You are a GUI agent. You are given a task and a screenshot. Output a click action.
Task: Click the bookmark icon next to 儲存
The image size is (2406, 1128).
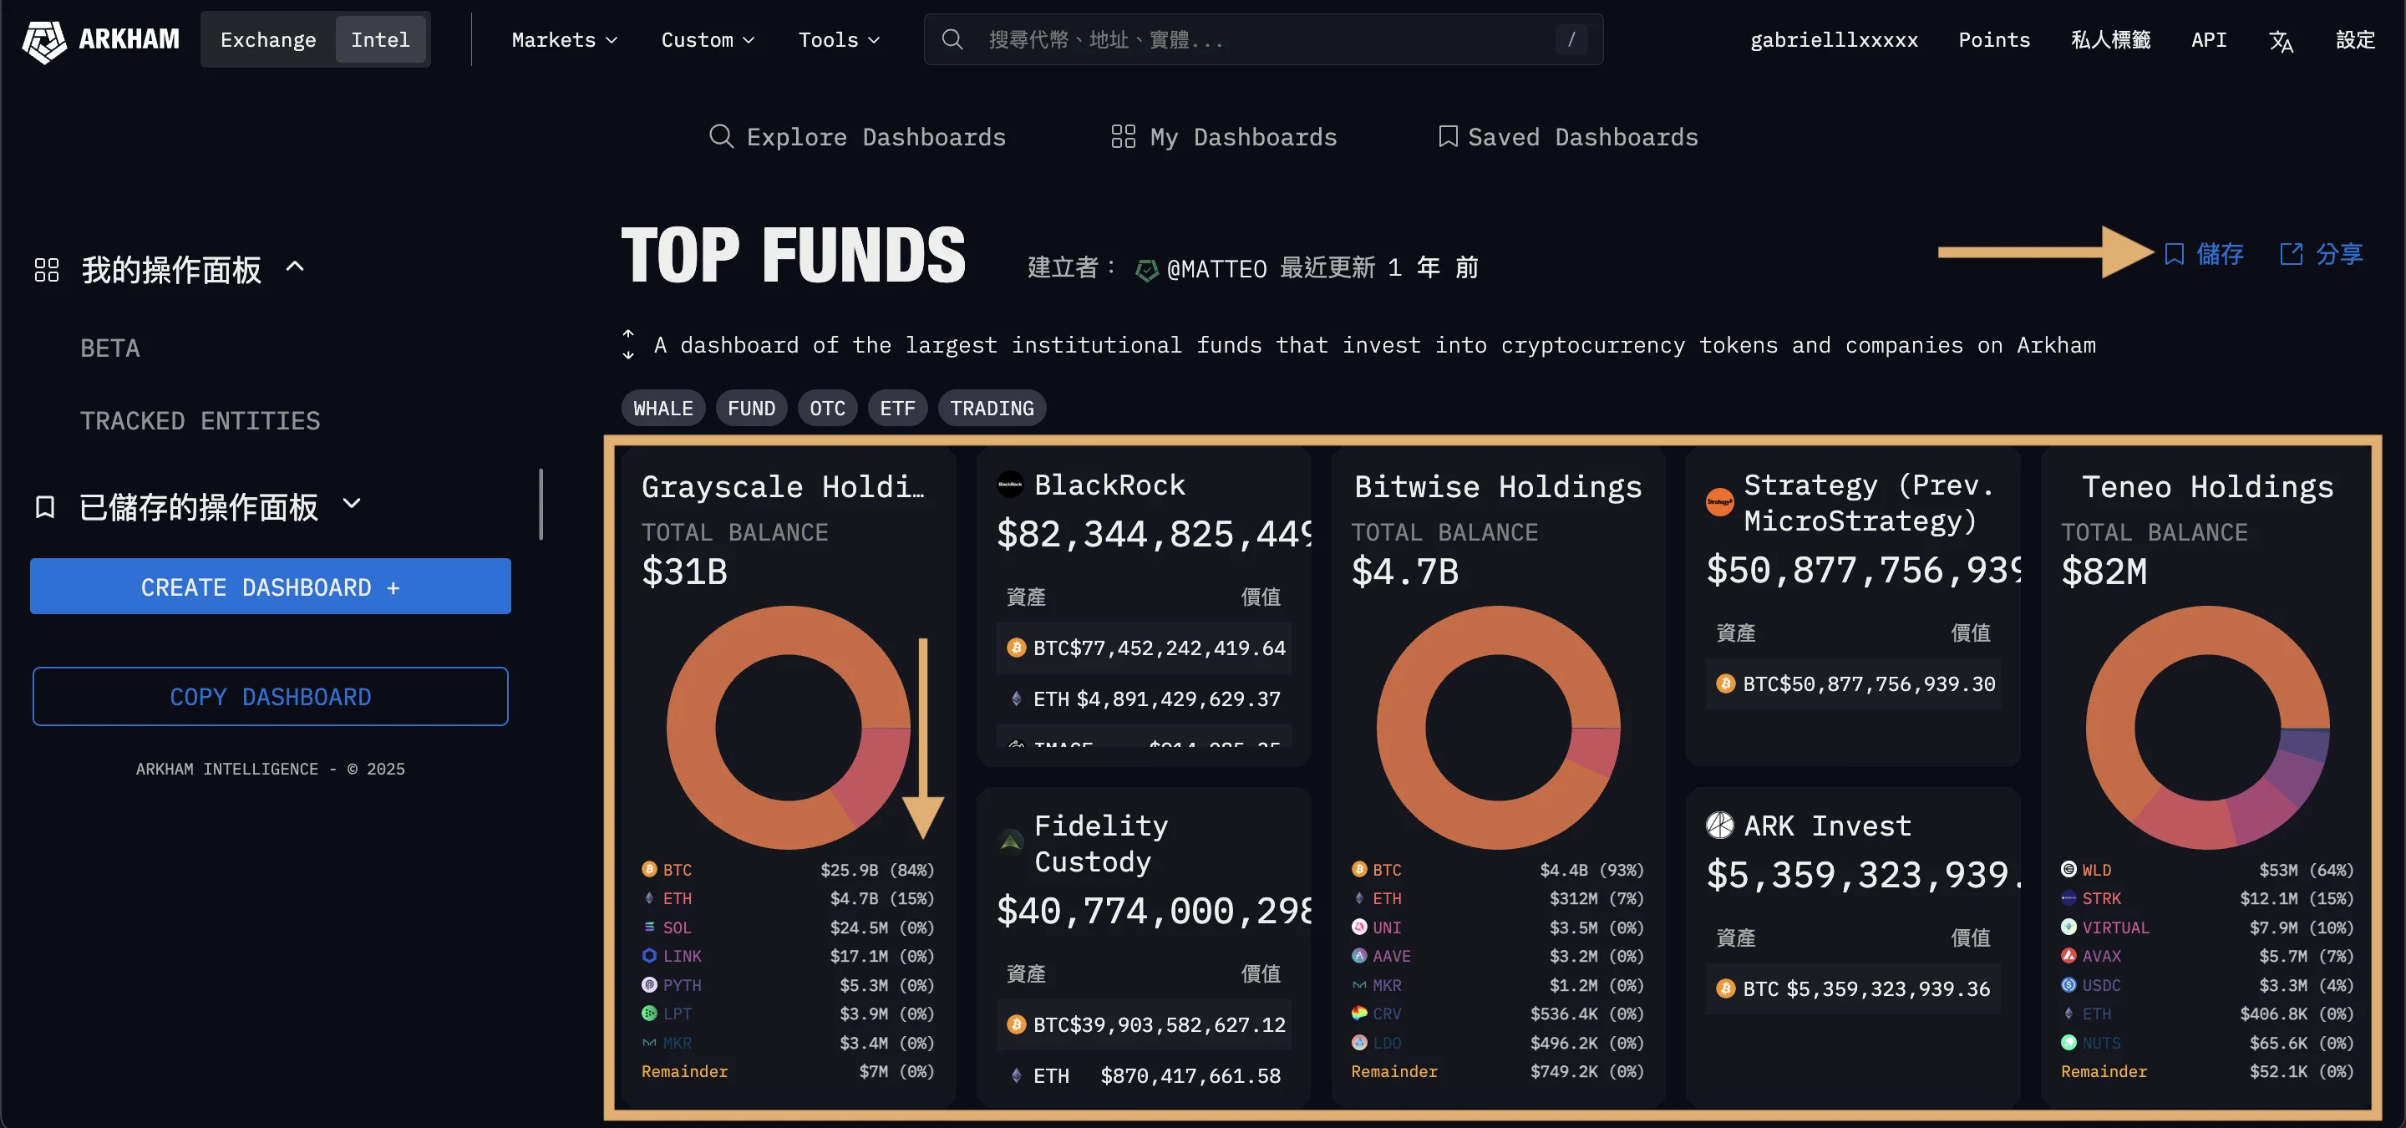coord(2175,254)
